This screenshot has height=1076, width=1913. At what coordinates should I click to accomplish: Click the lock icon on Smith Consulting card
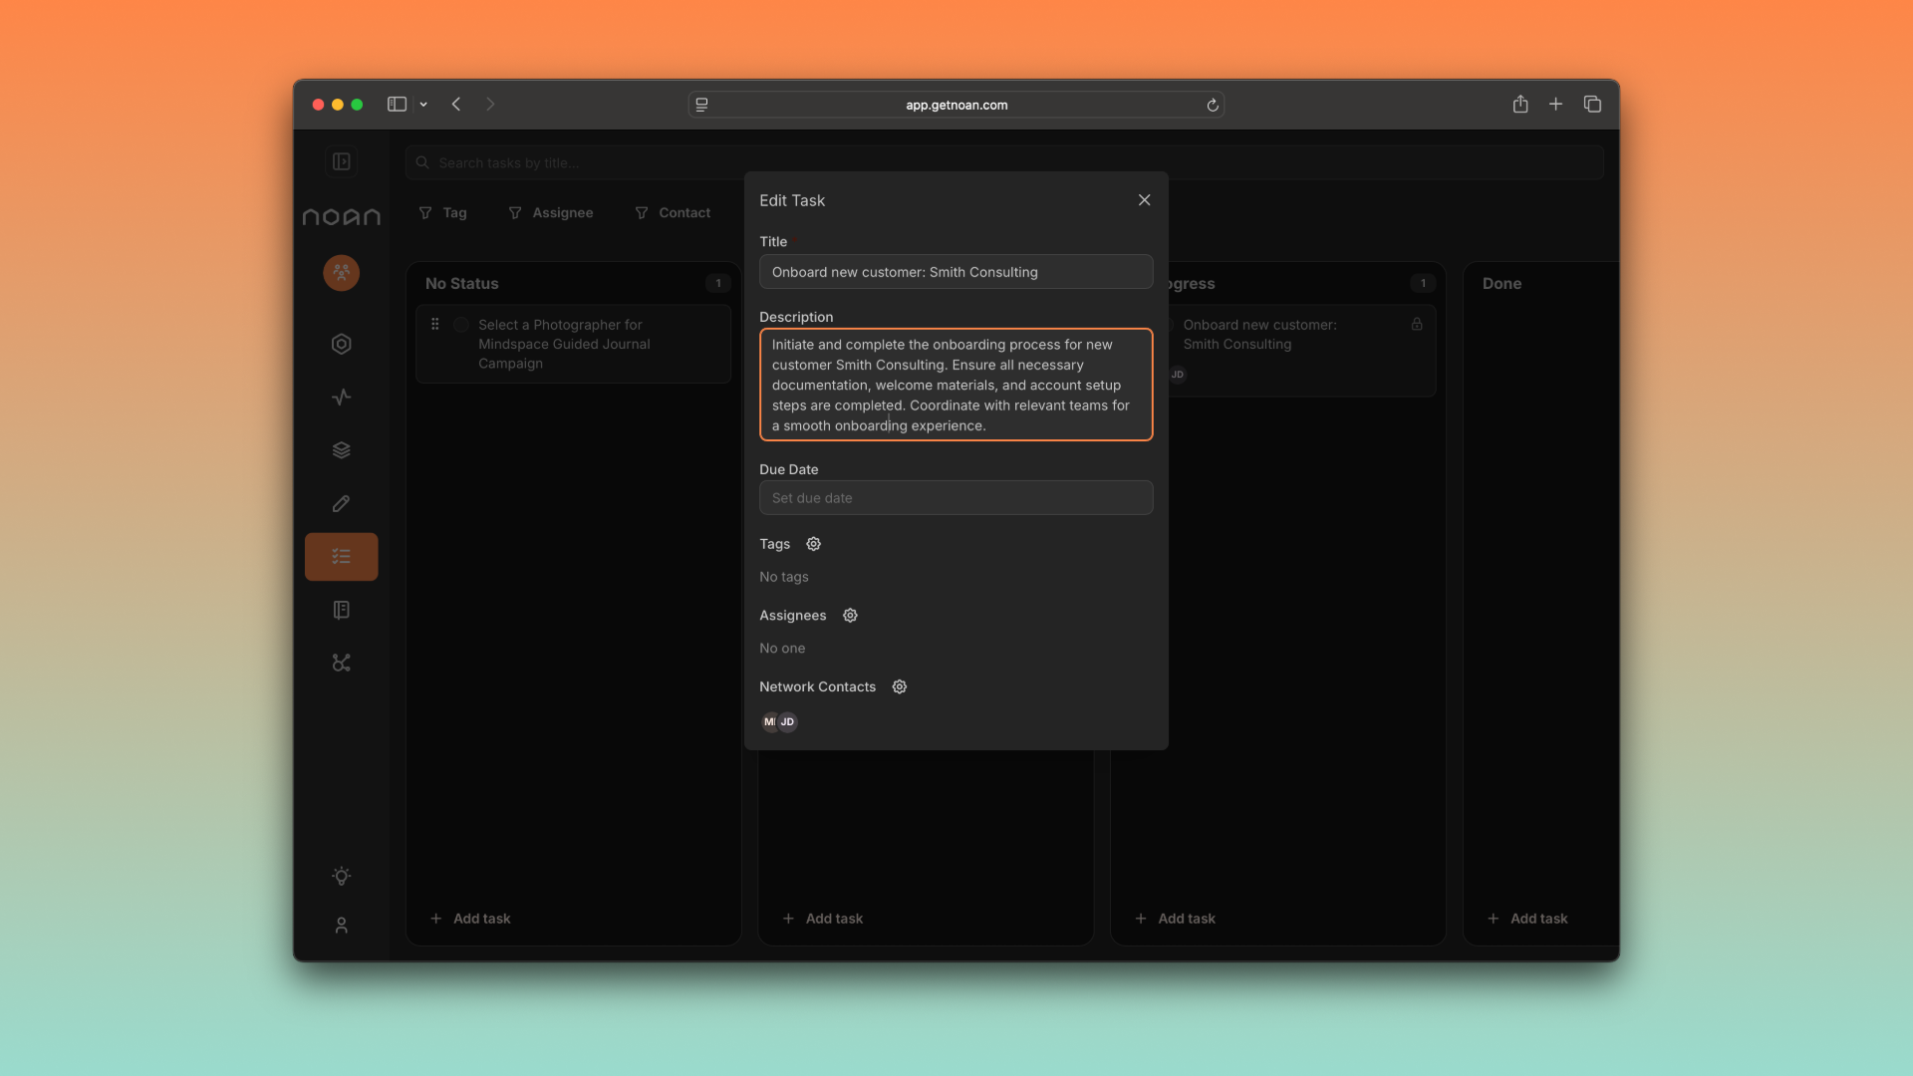pos(1416,325)
